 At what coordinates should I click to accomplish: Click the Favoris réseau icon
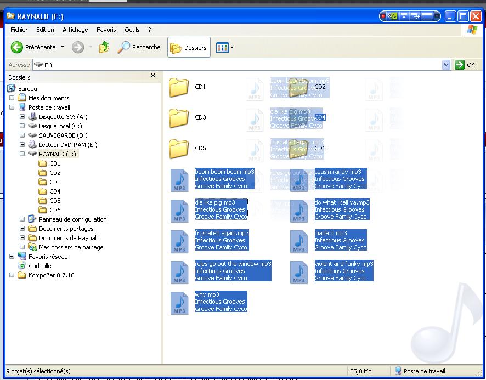click(x=22, y=256)
